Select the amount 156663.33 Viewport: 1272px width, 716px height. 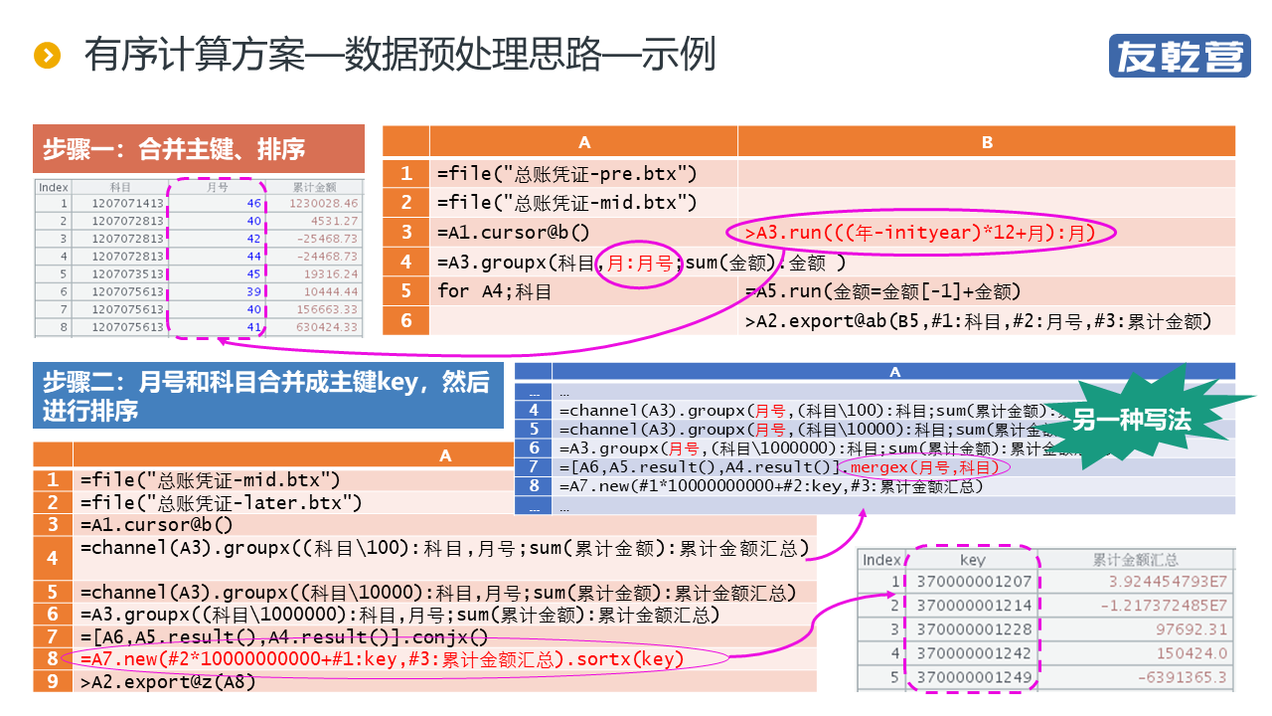pyautogui.click(x=327, y=309)
